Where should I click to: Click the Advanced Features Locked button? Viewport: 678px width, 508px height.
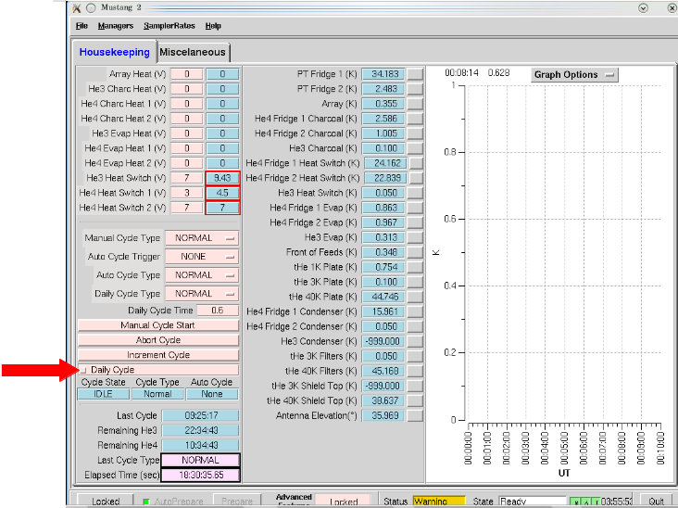[x=344, y=501]
